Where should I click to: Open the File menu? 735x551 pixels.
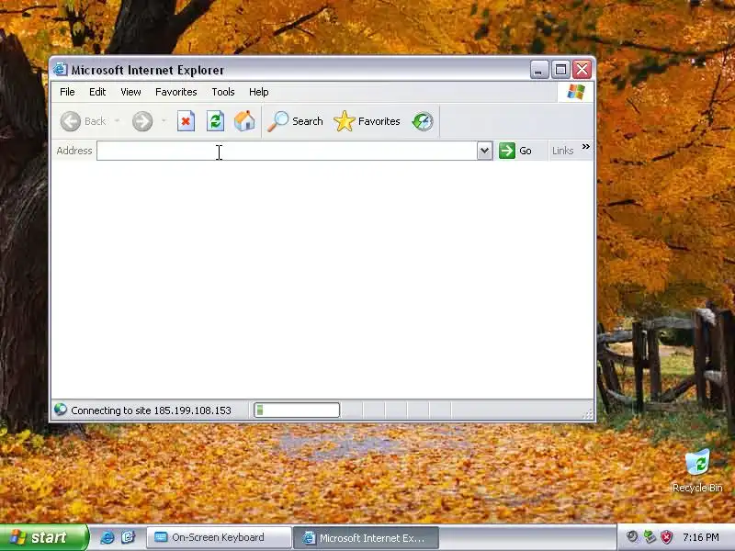(x=67, y=92)
